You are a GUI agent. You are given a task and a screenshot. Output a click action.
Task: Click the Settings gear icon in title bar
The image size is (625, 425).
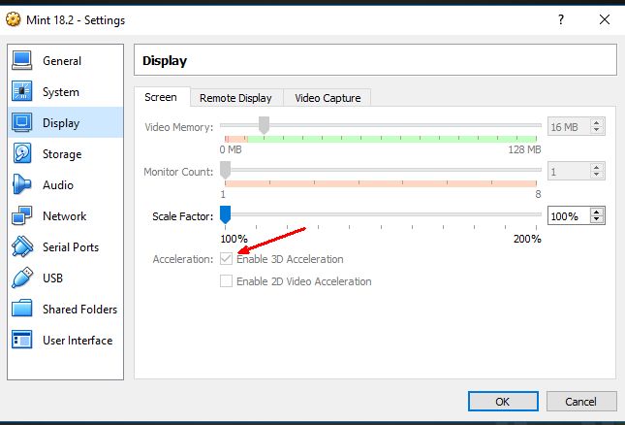coord(14,19)
